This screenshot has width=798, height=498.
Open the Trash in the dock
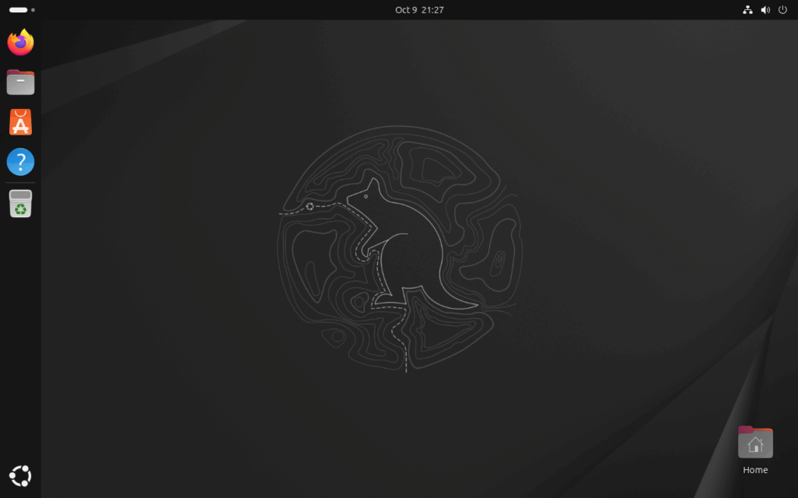(21, 204)
